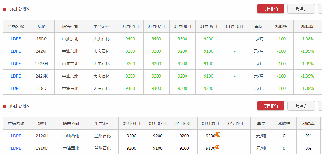The image size is (322, 156).
Task: Click the -1.08% change rate in F18D row
Action: tap(307, 88)
